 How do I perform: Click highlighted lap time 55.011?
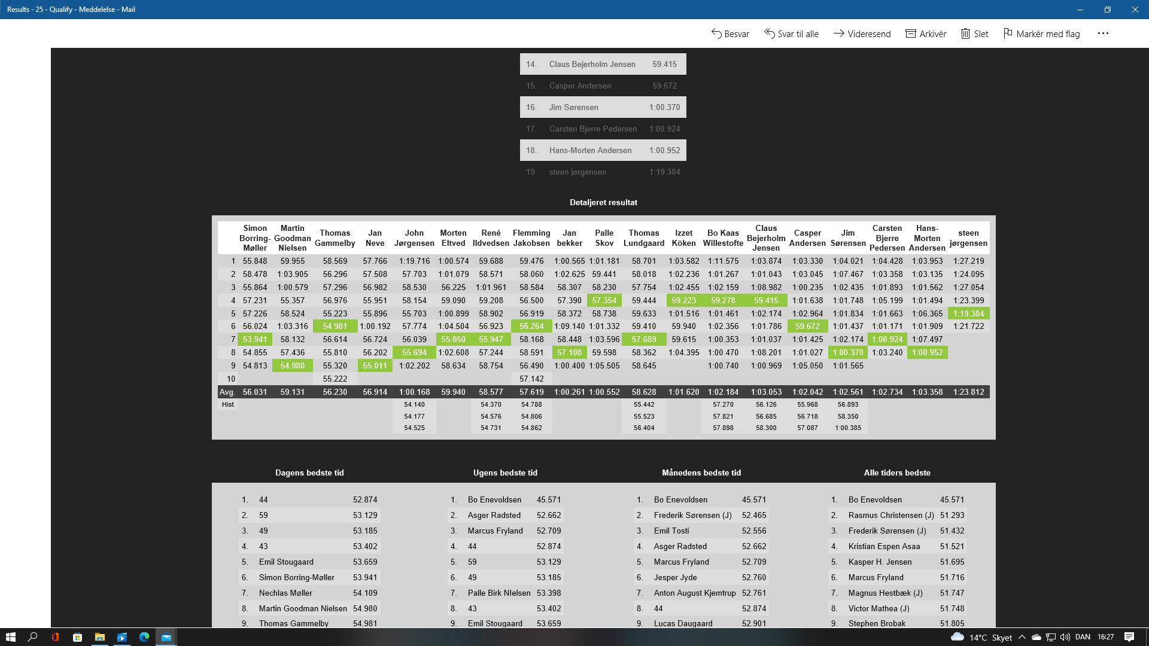pyautogui.click(x=375, y=365)
